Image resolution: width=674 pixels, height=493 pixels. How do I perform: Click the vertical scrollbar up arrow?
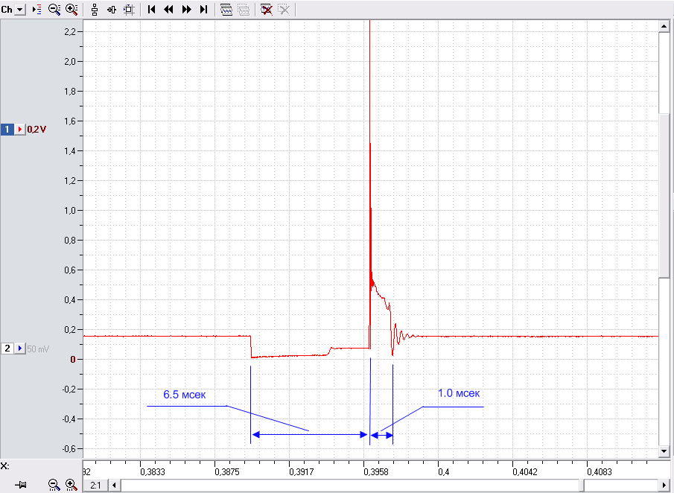[664, 26]
